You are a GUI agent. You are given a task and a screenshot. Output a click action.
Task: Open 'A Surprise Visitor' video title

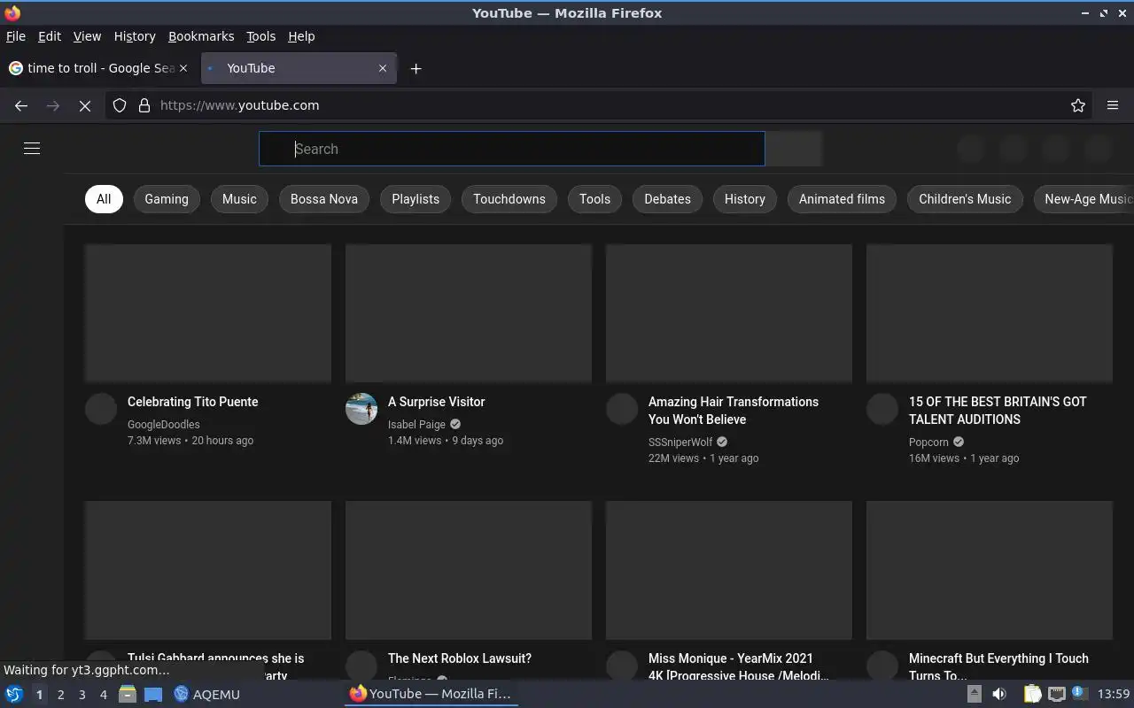point(436,402)
